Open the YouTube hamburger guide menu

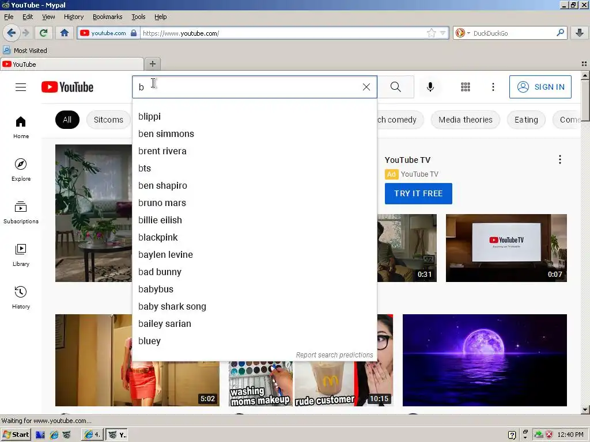21,87
